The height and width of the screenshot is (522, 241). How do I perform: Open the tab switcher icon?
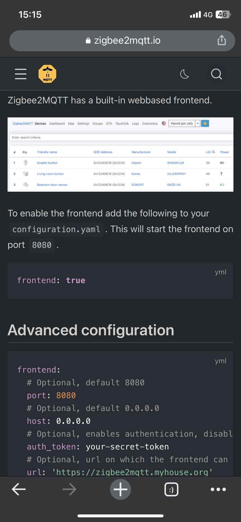pos(171,489)
